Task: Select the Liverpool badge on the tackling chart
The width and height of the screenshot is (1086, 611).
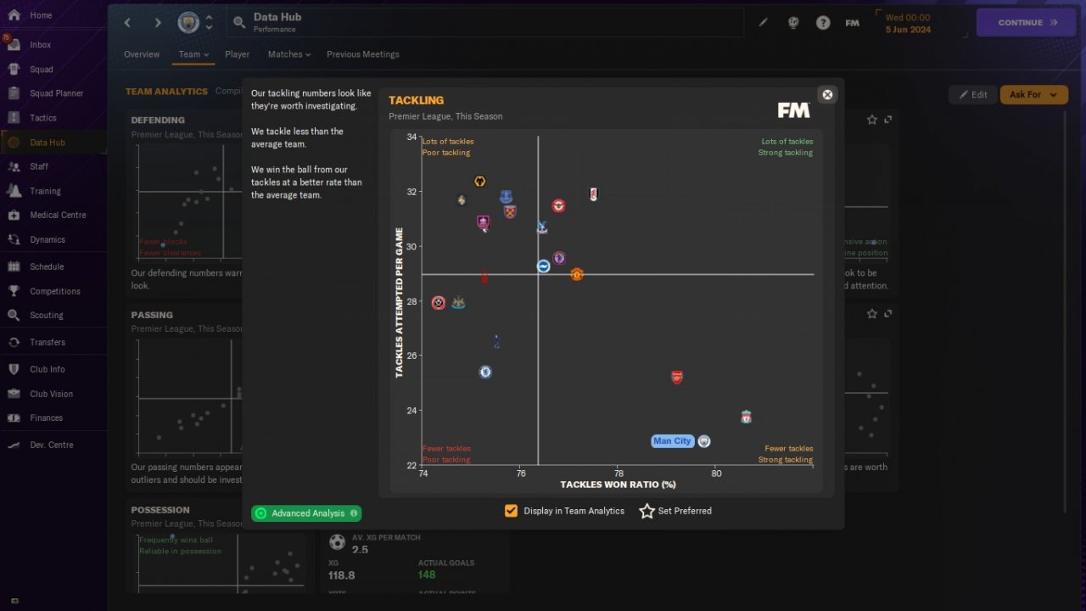Action: tap(746, 417)
